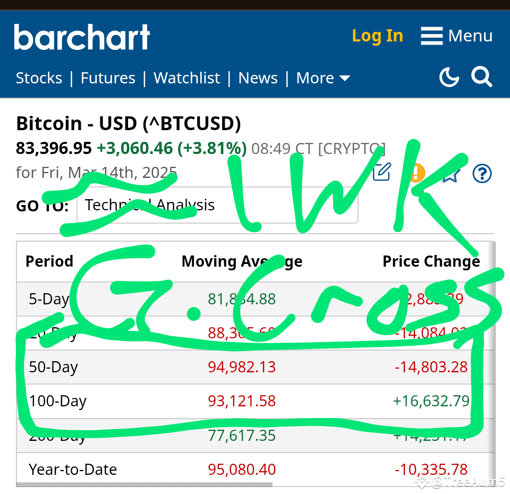Click the orange alert icon
510x494 pixels.
(416, 173)
